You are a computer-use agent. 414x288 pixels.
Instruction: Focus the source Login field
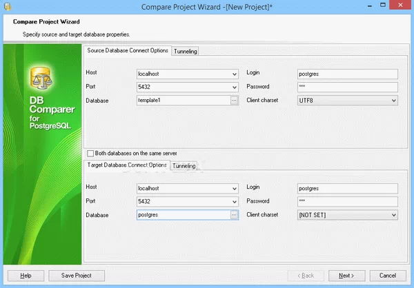point(348,74)
